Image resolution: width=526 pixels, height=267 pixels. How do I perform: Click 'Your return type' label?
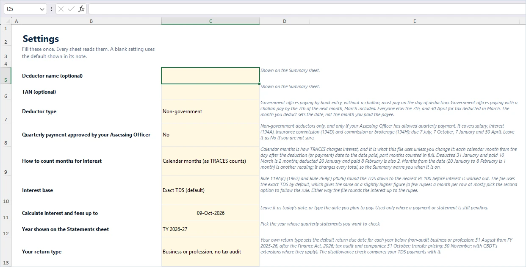coord(42,252)
